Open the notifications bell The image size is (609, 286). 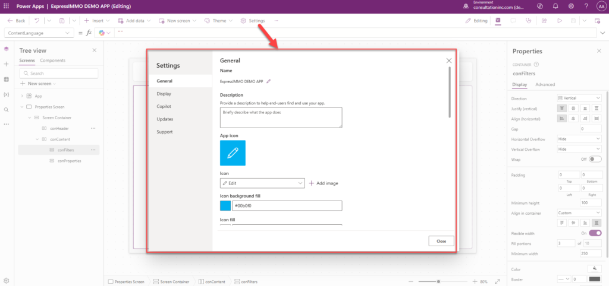pyautogui.click(x=555, y=6)
